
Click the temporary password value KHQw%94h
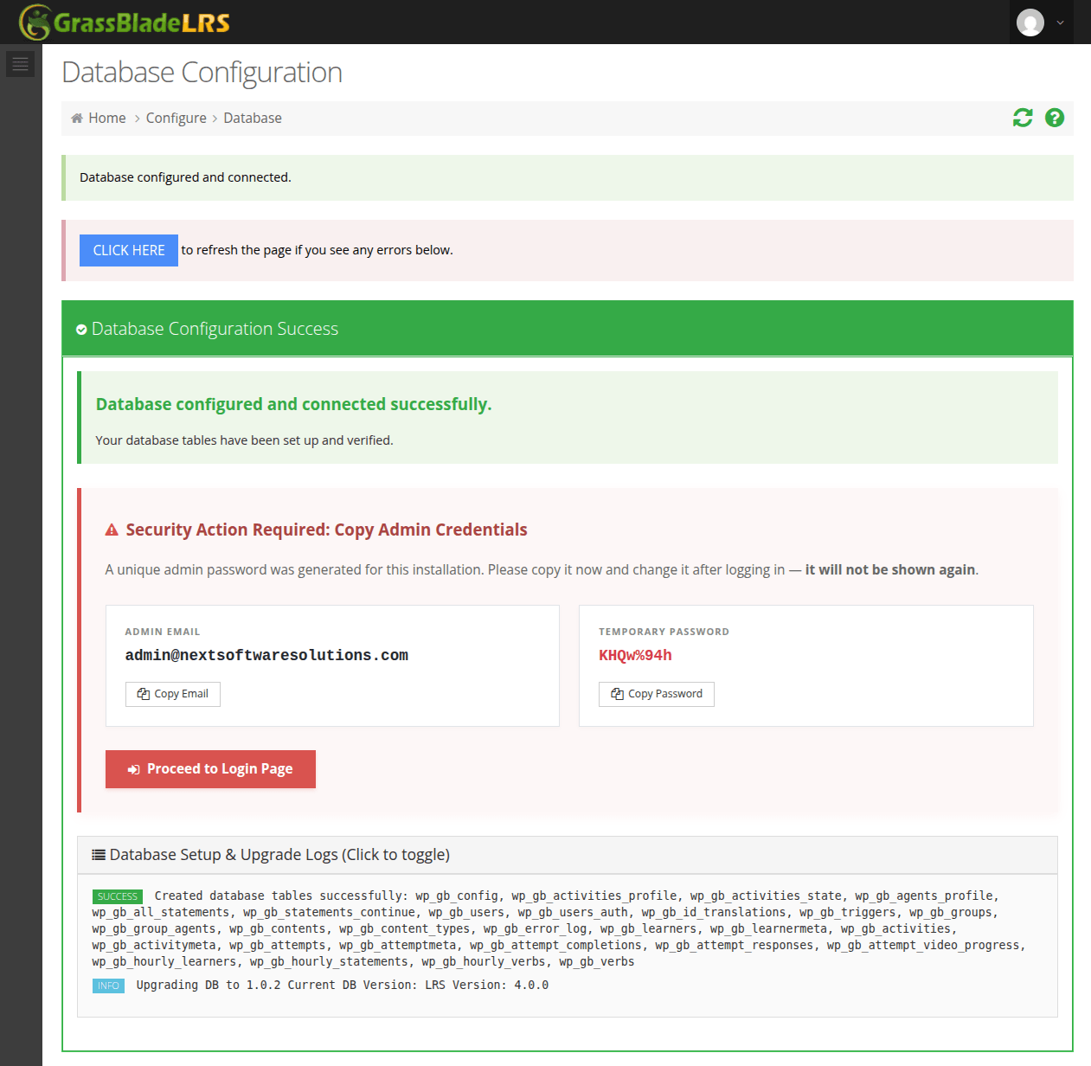pyautogui.click(x=635, y=656)
